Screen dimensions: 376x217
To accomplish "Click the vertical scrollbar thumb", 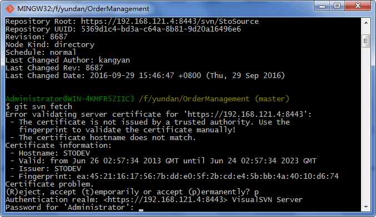I will (x=365, y=41).
